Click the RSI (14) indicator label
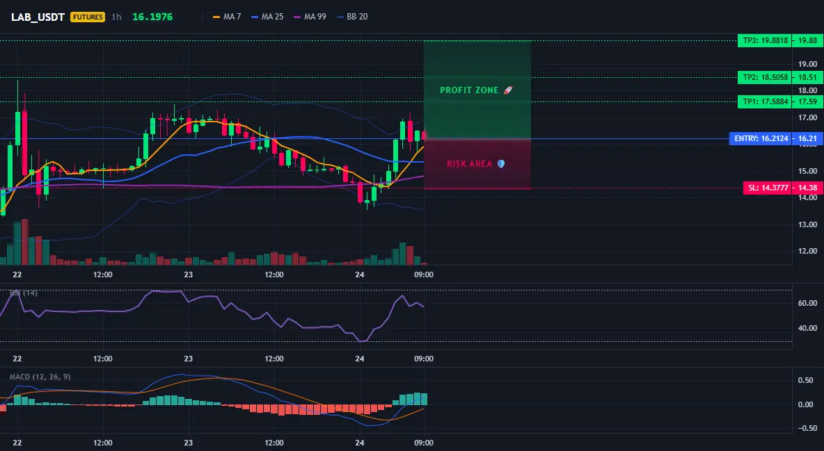Screen dimensions: 824x451 (24, 293)
